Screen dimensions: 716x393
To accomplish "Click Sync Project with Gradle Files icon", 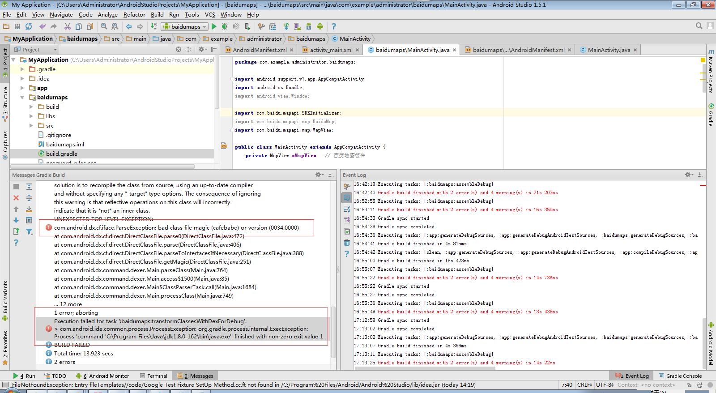I will tap(286, 26).
